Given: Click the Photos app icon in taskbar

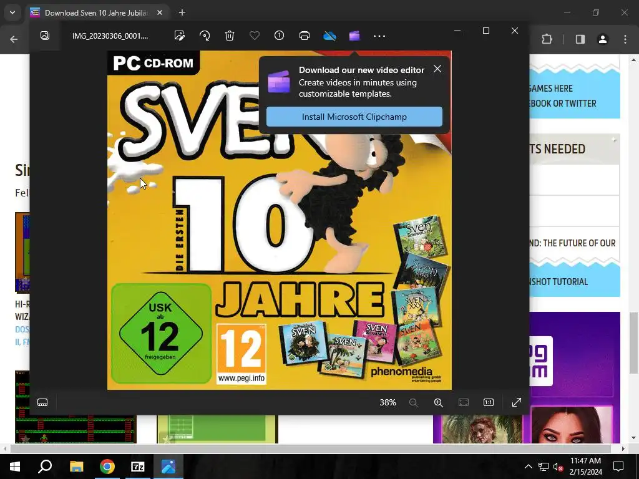Looking at the screenshot, I should click(x=168, y=467).
